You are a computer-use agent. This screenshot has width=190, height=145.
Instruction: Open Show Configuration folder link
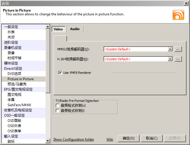(74, 140)
